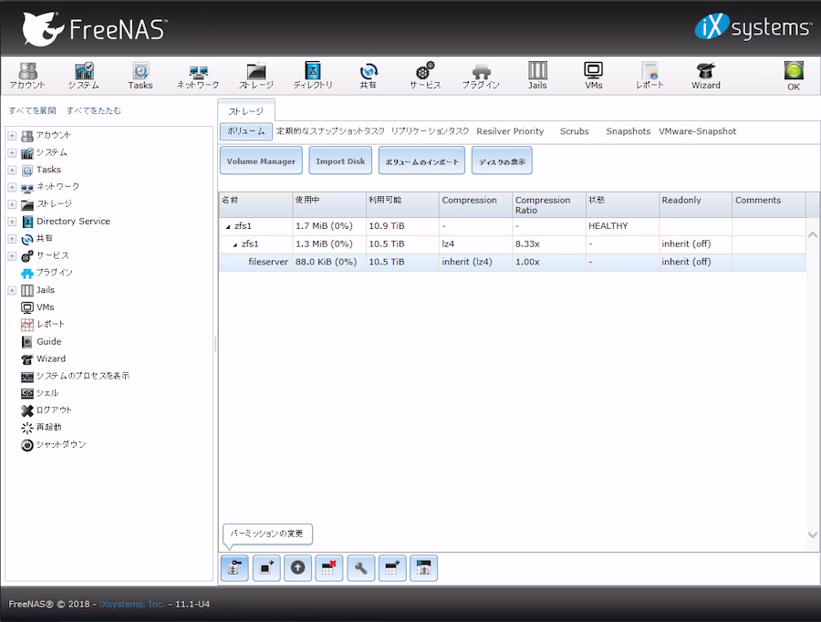821x622 pixels.
Task: Click the create dataset icon at bottom
Action: [x=392, y=568]
